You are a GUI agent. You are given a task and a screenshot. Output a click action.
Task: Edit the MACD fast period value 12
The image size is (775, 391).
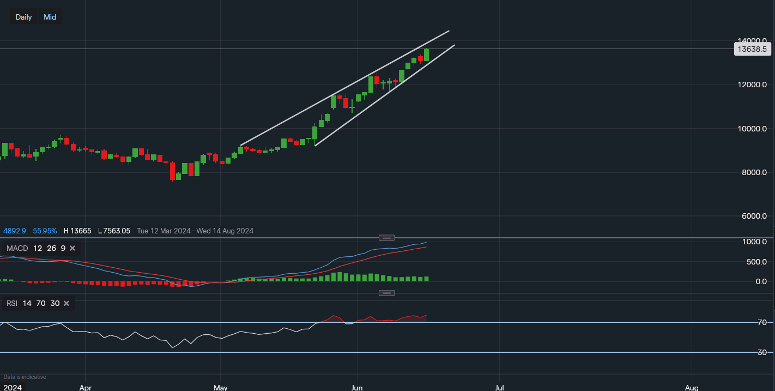pyautogui.click(x=38, y=249)
